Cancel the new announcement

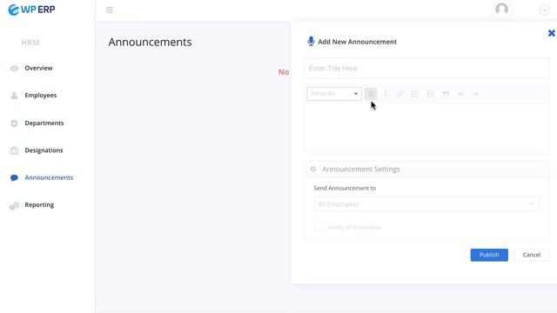pos(532,255)
